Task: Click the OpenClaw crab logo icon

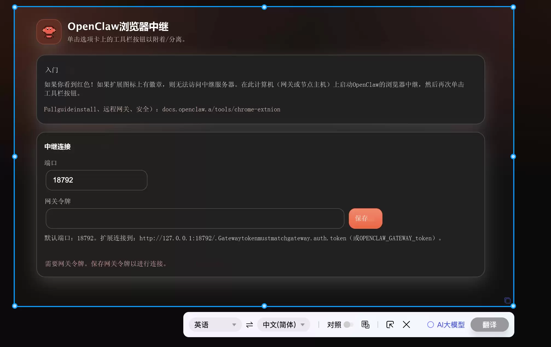Action: point(49,31)
